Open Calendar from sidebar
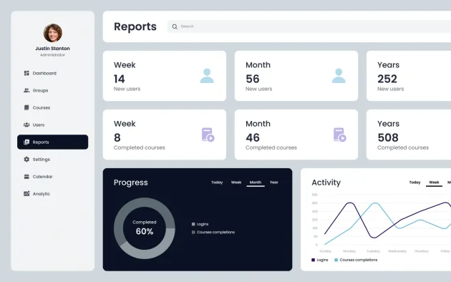Image resolution: width=451 pixels, height=282 pixels. click(53, 177)
